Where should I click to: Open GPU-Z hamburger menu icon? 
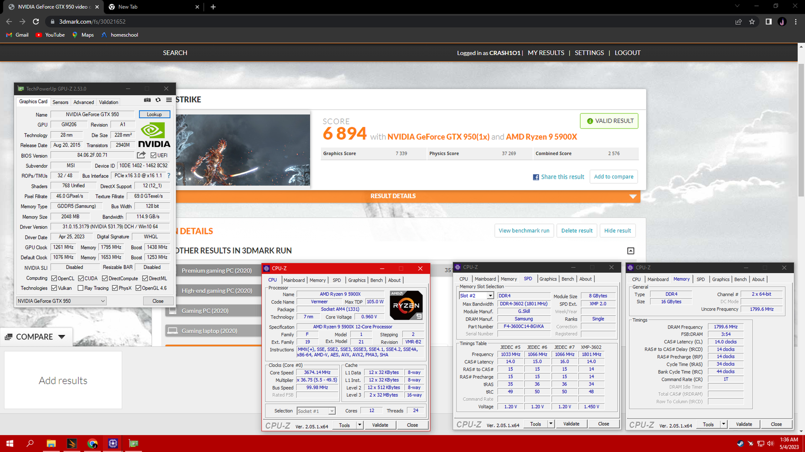point(169,100)
